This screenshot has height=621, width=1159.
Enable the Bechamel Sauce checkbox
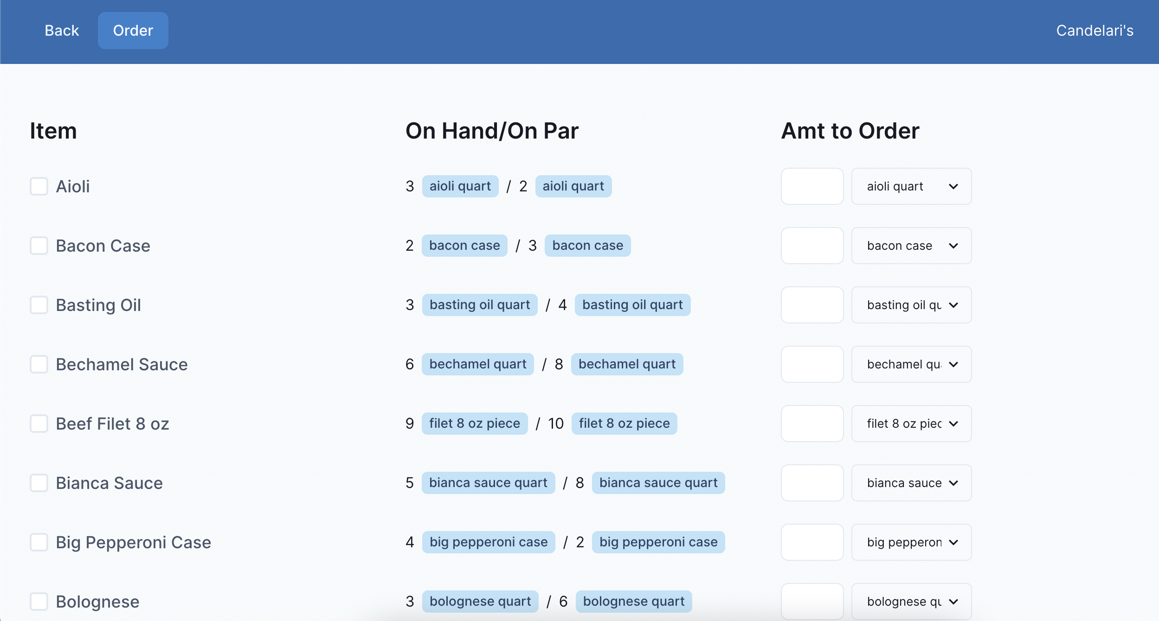pyautogui.click(x=39, y=364)
